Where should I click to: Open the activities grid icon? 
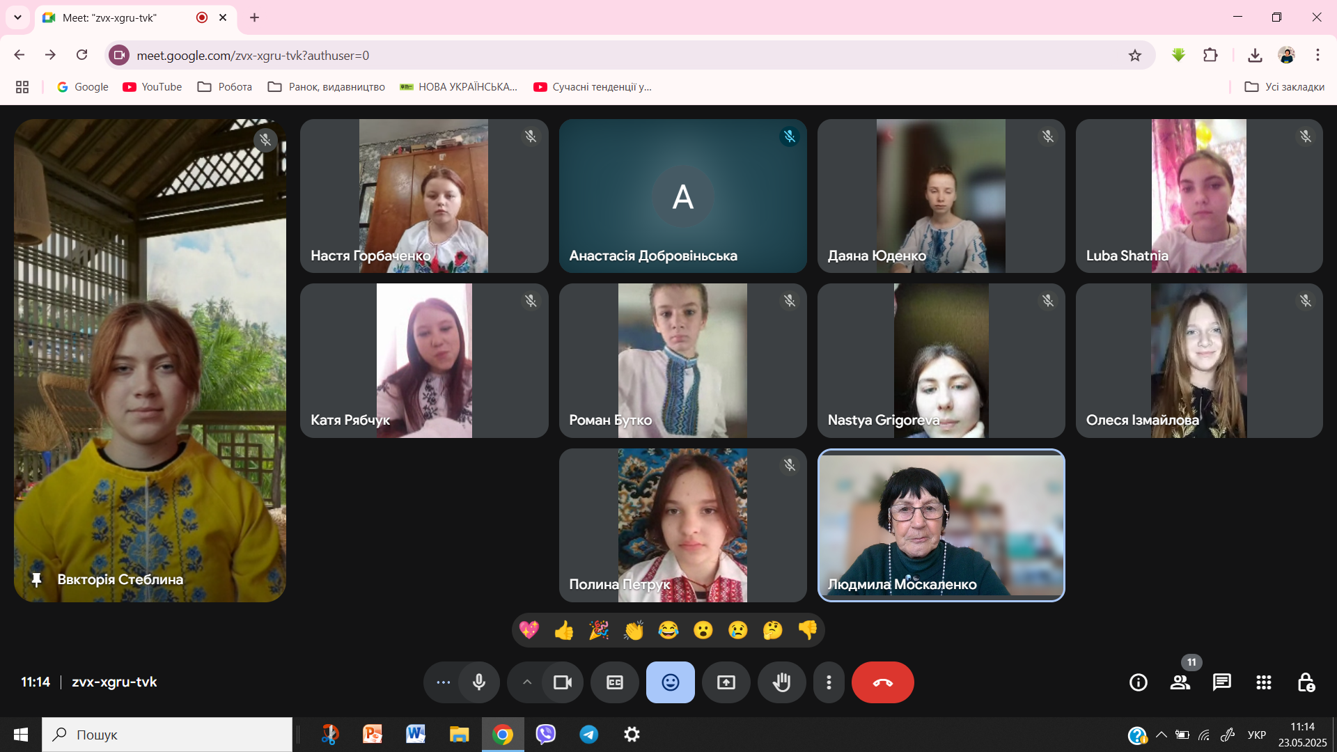coord(1263,682)
